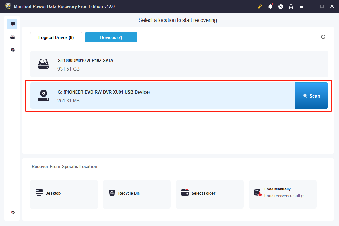Image resolution: width=339 pixels, height=226 pixels.
Task: Select the Devices (2) tab
Action: (x=111, y=37)
